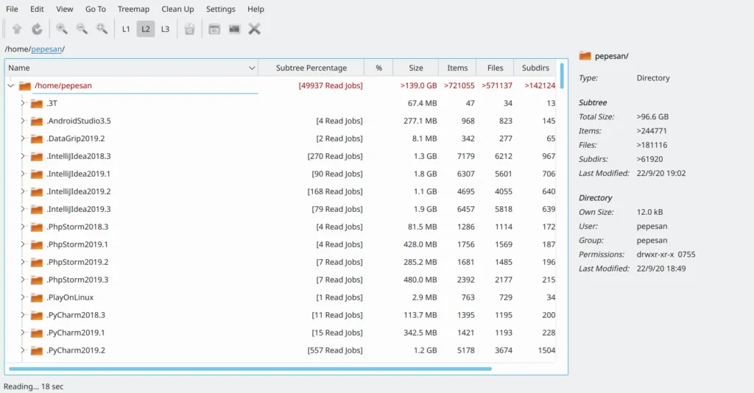Enable layout L3
Viewport: 754px width, 393px height.
pos(165,29)
